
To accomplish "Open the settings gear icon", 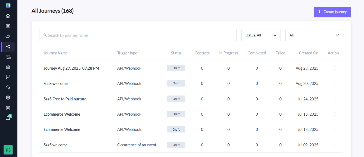I will pyautogui.click(x=8, y=98).
